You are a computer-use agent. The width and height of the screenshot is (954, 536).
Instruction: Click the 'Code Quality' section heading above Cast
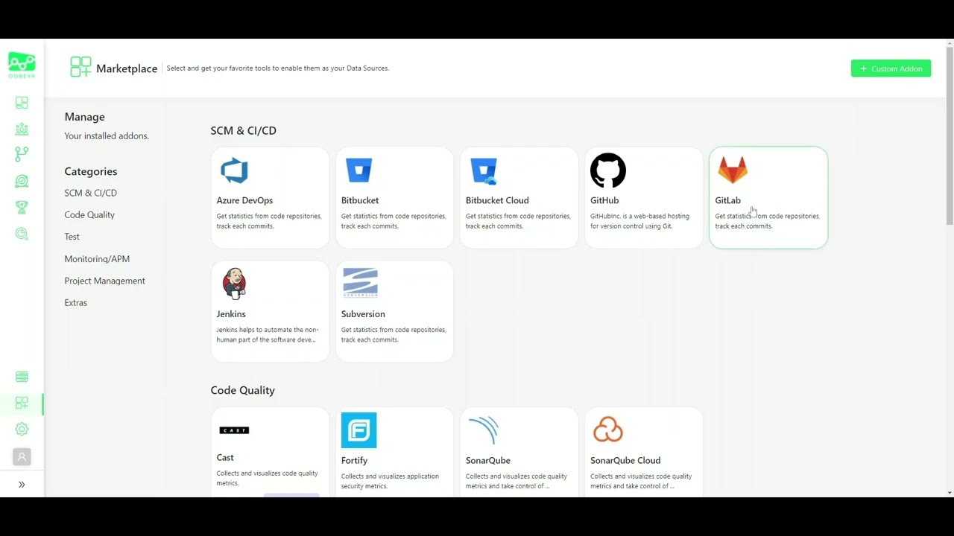click(x=242, y=391)
